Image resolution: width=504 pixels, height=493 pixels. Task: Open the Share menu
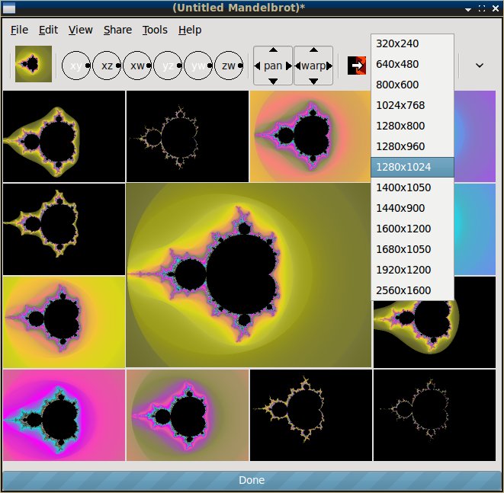point(117,30)
